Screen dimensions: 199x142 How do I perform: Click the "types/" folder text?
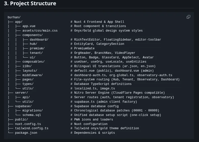(x=28, y=84)
